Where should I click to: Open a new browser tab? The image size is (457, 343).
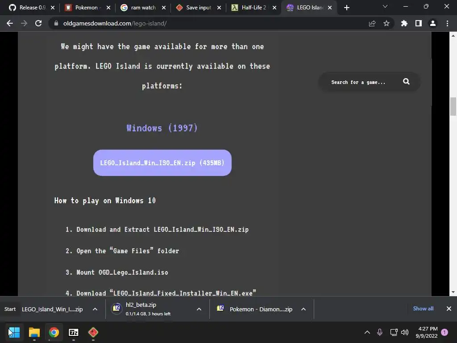(346, 8)
